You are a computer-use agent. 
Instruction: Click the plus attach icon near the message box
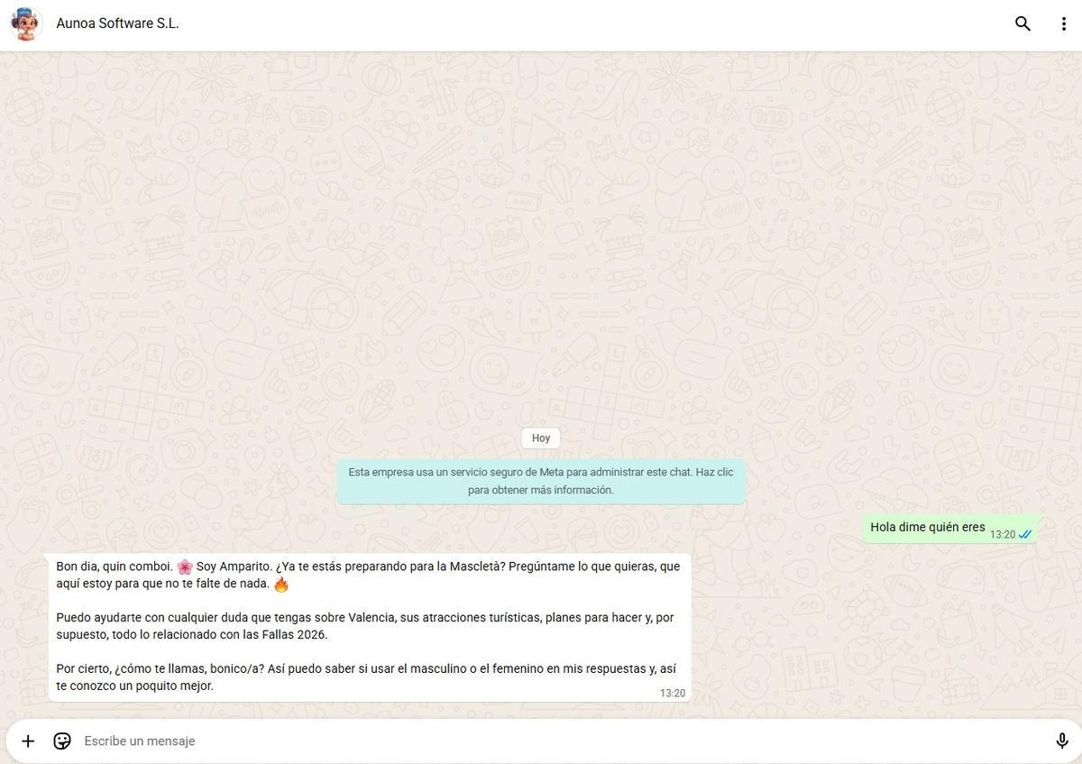(27, 741)
